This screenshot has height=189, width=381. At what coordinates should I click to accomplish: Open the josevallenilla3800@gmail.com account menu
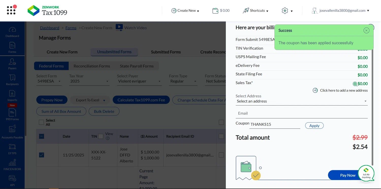[340, 11]
